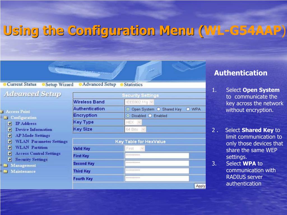Open the Statistics tab

[133, 85]
